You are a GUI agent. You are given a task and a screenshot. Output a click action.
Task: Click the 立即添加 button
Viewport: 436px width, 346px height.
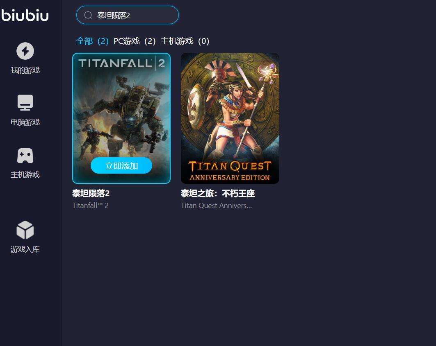[x=121, y=165]
